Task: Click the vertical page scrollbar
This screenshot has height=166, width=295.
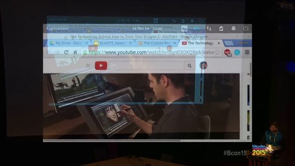Action: (251, 70)
